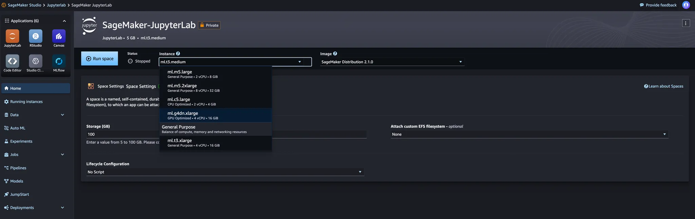The width and height of the screenshot is (695, 219).
Task: Select ml.t3.xlarge instance option
Action: click(x=215, y=142)
